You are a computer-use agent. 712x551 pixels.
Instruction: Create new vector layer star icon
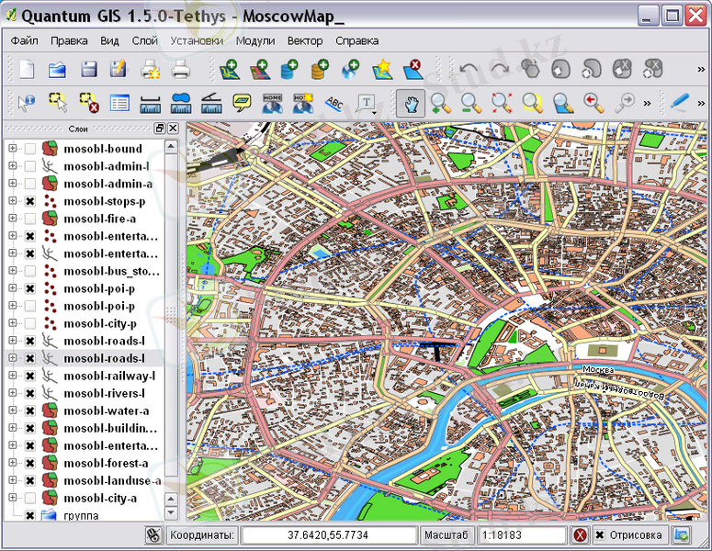(382, 70)
